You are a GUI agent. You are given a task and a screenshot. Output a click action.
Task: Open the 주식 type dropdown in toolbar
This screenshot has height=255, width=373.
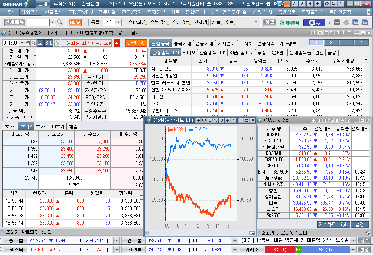(118, 22)
